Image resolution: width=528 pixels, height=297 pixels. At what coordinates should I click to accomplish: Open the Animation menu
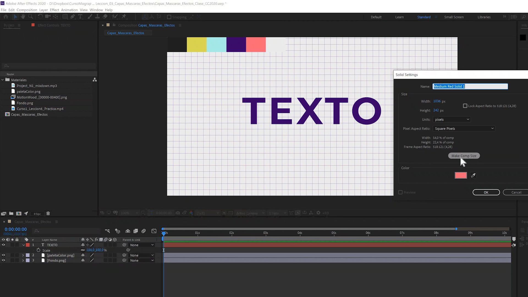pos(69,10)
